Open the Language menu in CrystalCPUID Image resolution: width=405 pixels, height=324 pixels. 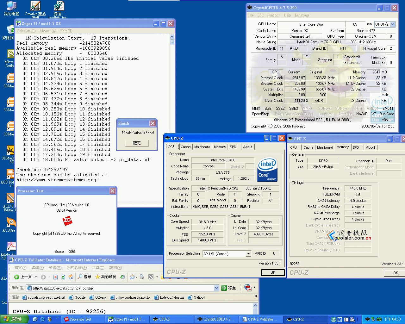tap(302, 15)
